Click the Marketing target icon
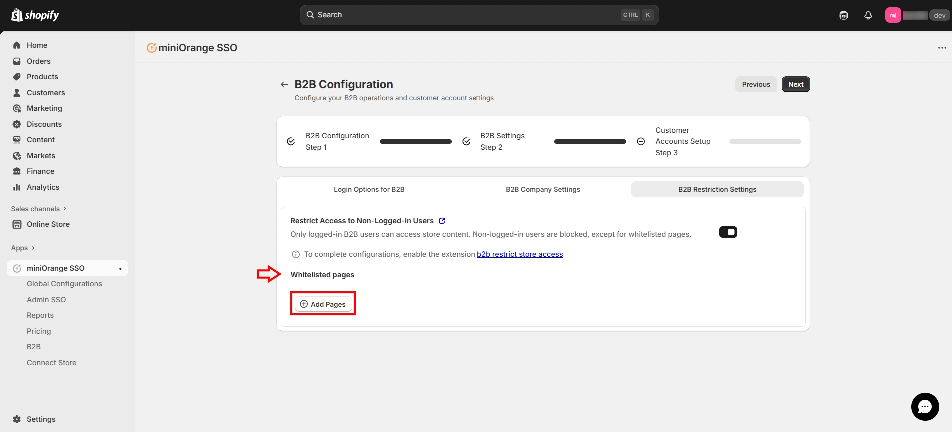The height and width of the screenshot is (432, 952). coord(17,108)
